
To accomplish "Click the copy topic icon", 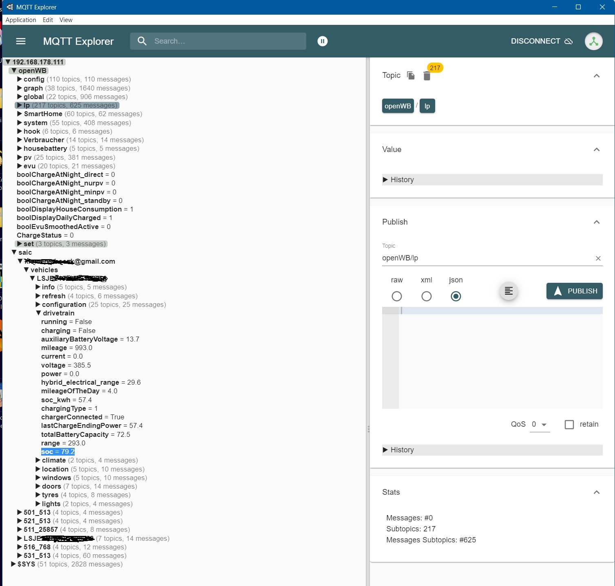I will tap(411, 76).
